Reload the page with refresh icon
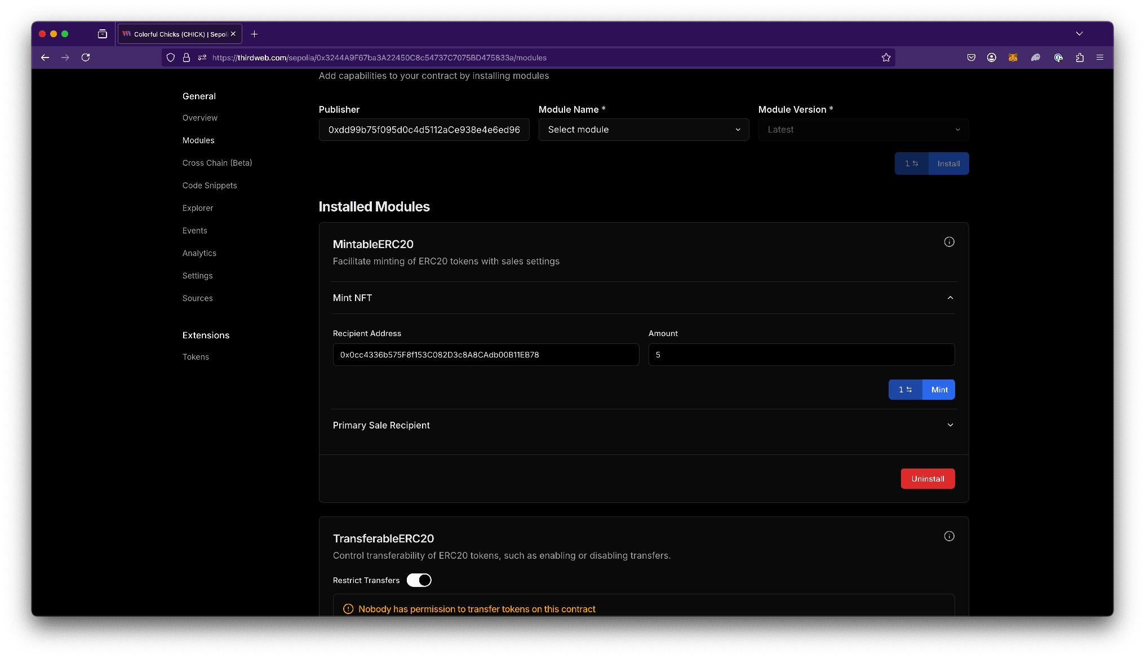This screenshot has width=1145, height=658. pos(86,58)
